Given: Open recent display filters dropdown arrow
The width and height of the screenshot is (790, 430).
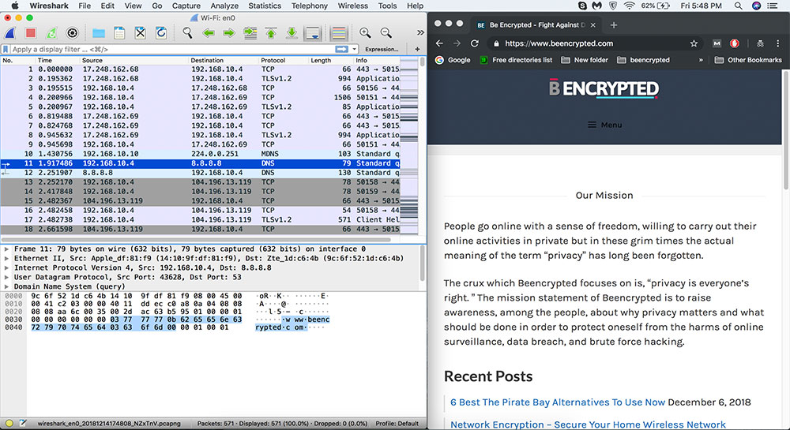Looking at the screenshot, I should pyautogui.click(x=355, y=49).
